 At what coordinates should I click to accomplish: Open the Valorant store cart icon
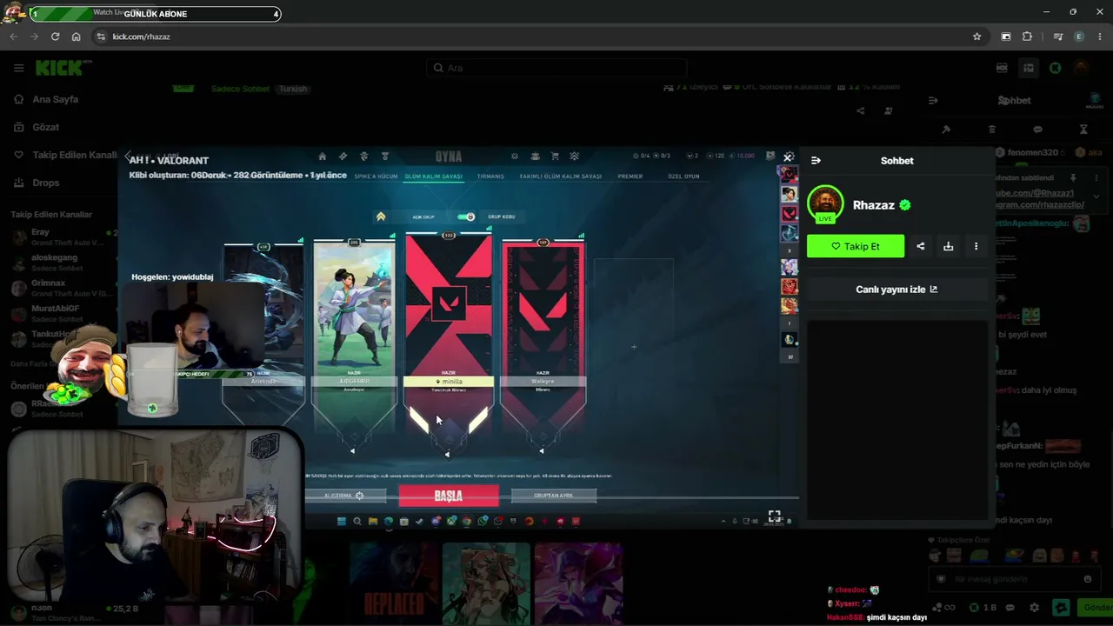555,156
